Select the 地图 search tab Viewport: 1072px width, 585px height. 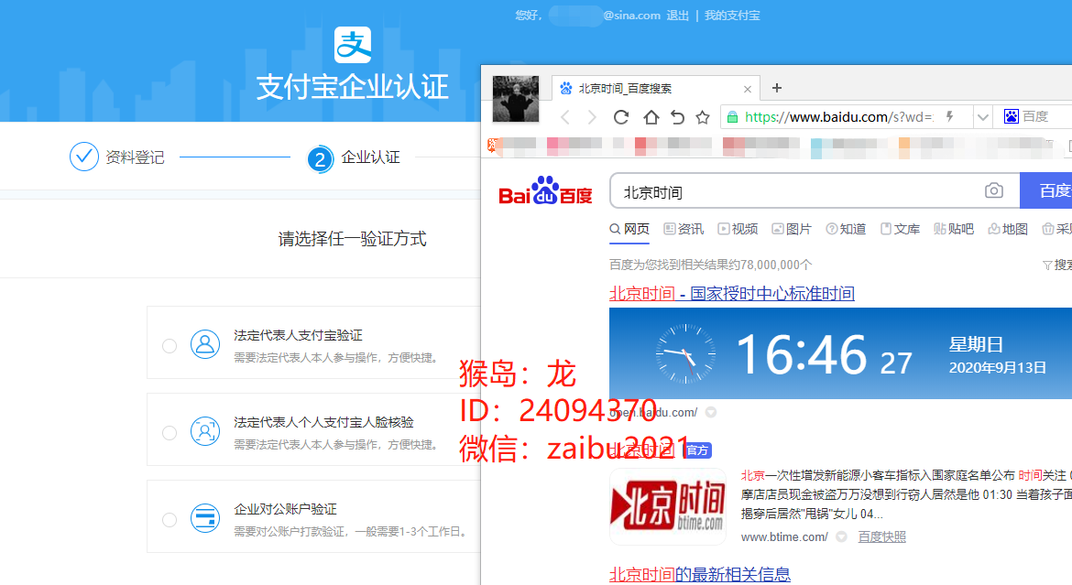[x=1008, y=229]
